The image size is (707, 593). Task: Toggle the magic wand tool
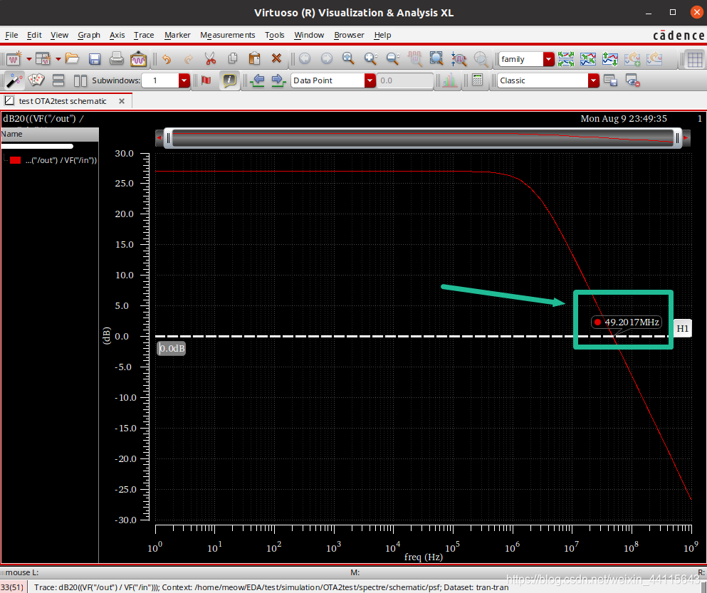(x=14, y=80)
